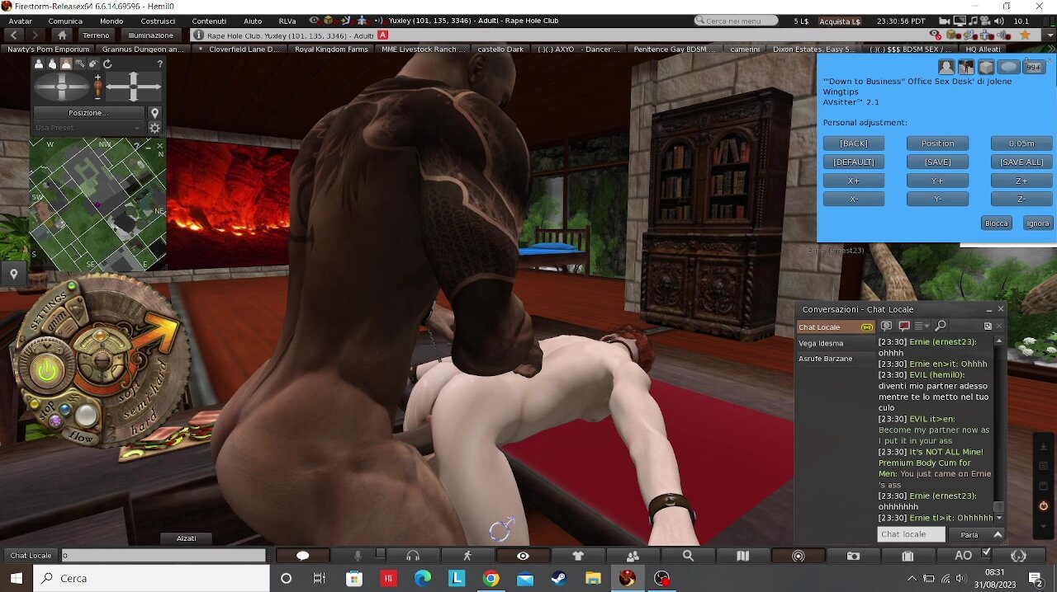
Task: Toggle the microphone voice button
Action: [358, 556]
